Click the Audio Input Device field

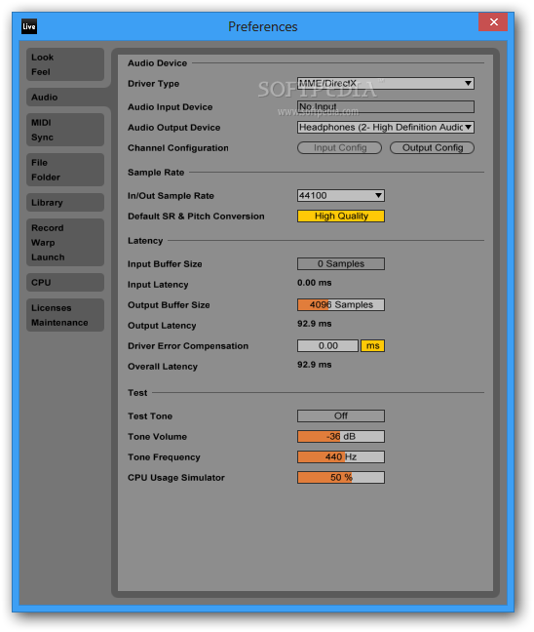click(386, 107)
